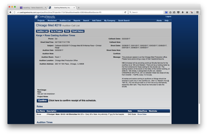Click the Wardrobe column header
The image size is (208, 135).
[153, 111]
